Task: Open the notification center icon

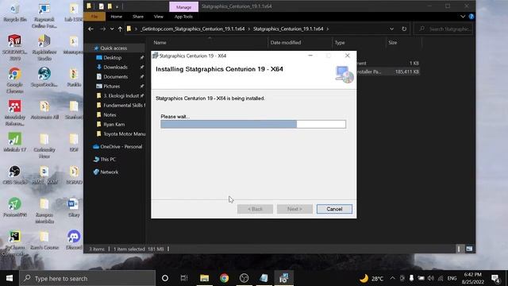Action: coord(495,278)
